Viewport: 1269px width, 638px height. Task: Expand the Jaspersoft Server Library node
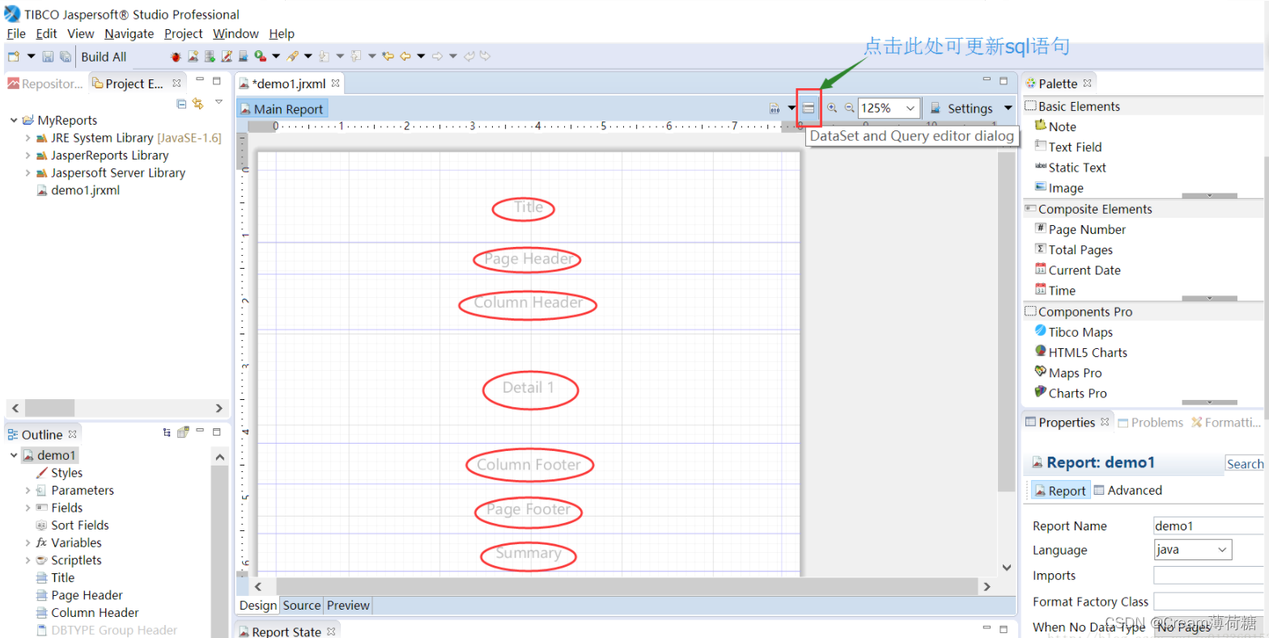(x=28, y=173)
